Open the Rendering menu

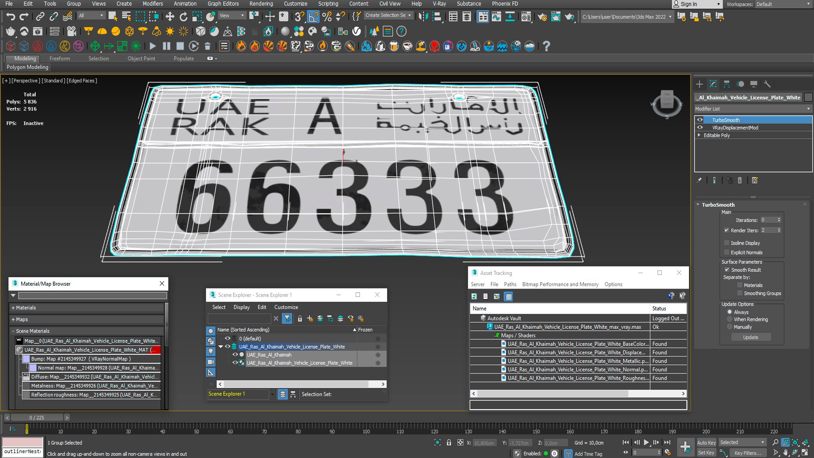pos(261,4)
